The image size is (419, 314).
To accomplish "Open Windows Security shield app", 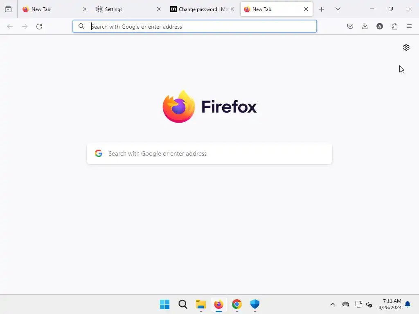I will tap(255, 304).
